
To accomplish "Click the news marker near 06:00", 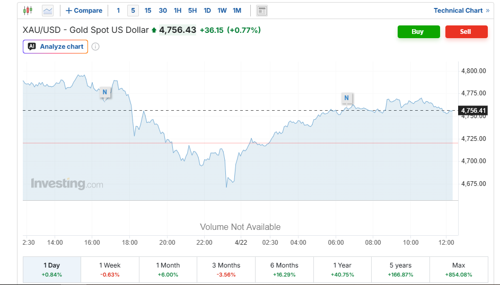I will 346,98.
